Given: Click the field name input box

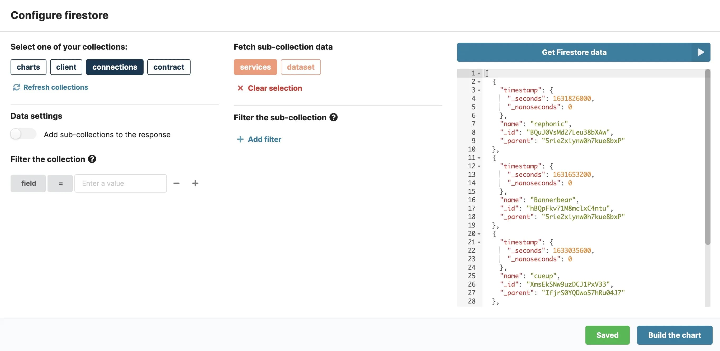Looking at the screenshot, I should tap(28, 183).
